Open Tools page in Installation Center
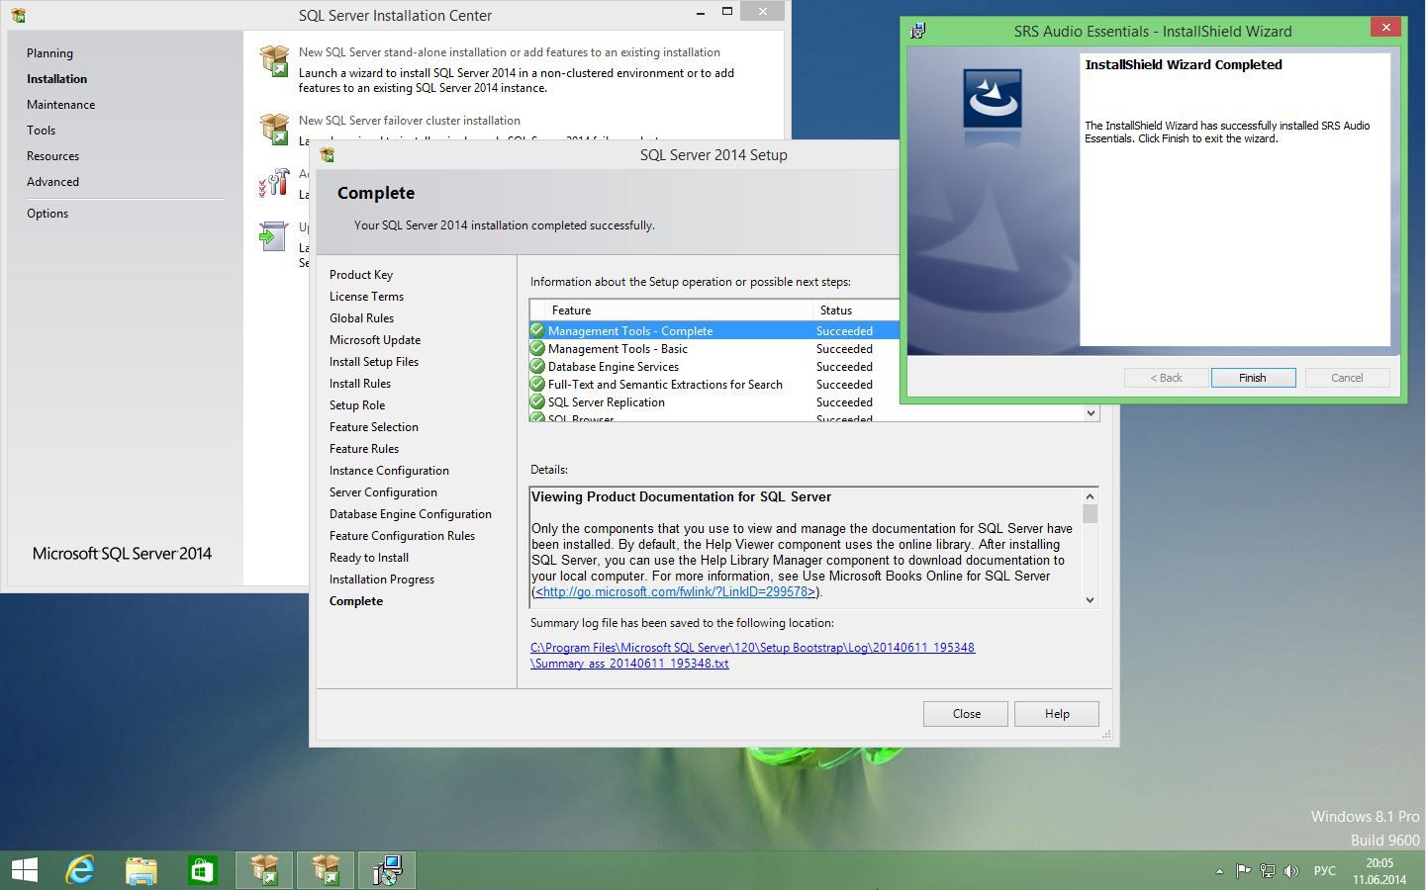The height and width of the screenshot is (890, 1426). pos(41,131)
